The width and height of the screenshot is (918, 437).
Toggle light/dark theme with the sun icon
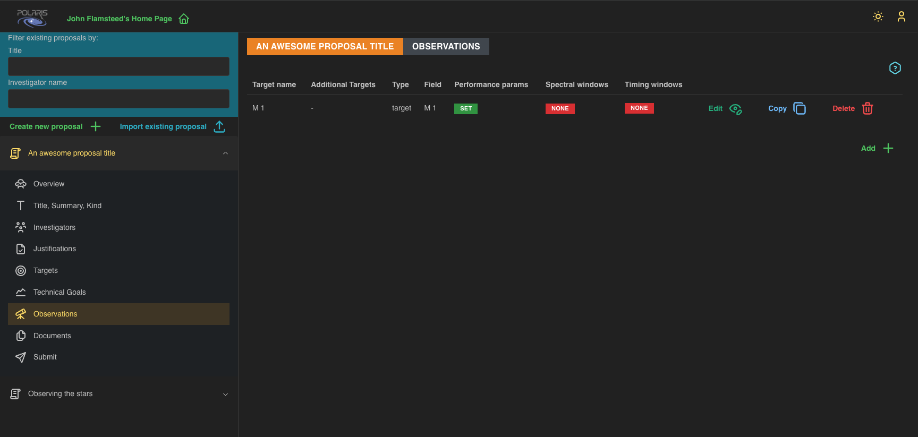[878, 16]
